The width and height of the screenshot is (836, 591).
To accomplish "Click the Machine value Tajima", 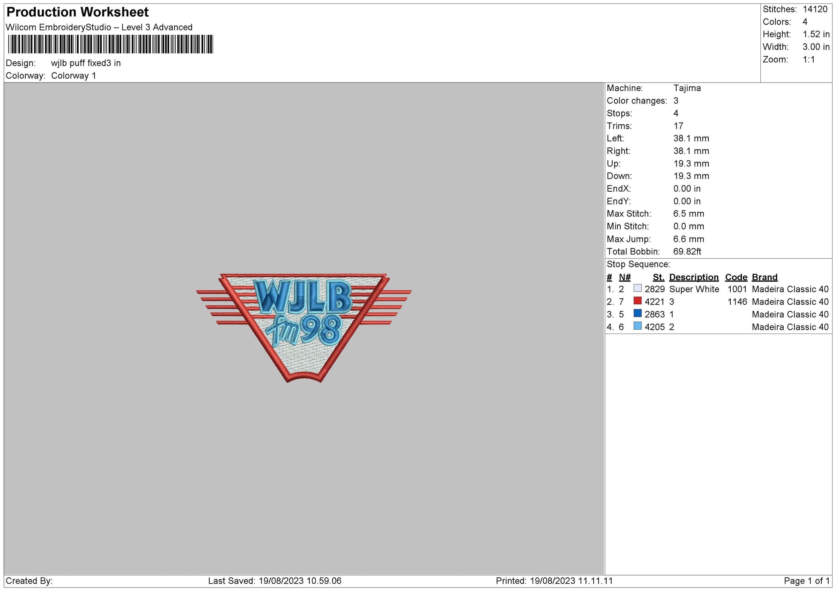I will point(687,88).
